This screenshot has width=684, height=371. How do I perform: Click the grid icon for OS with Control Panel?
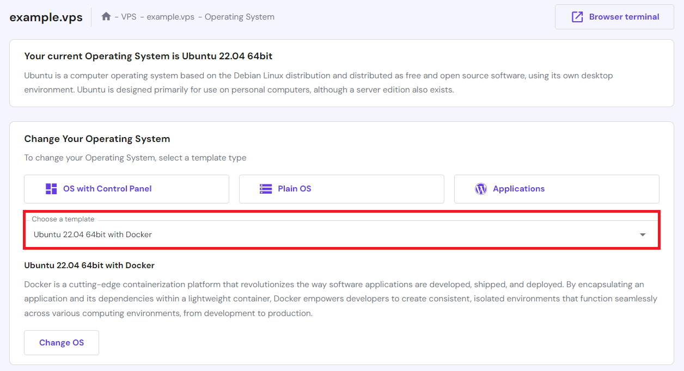pos(51,189)
